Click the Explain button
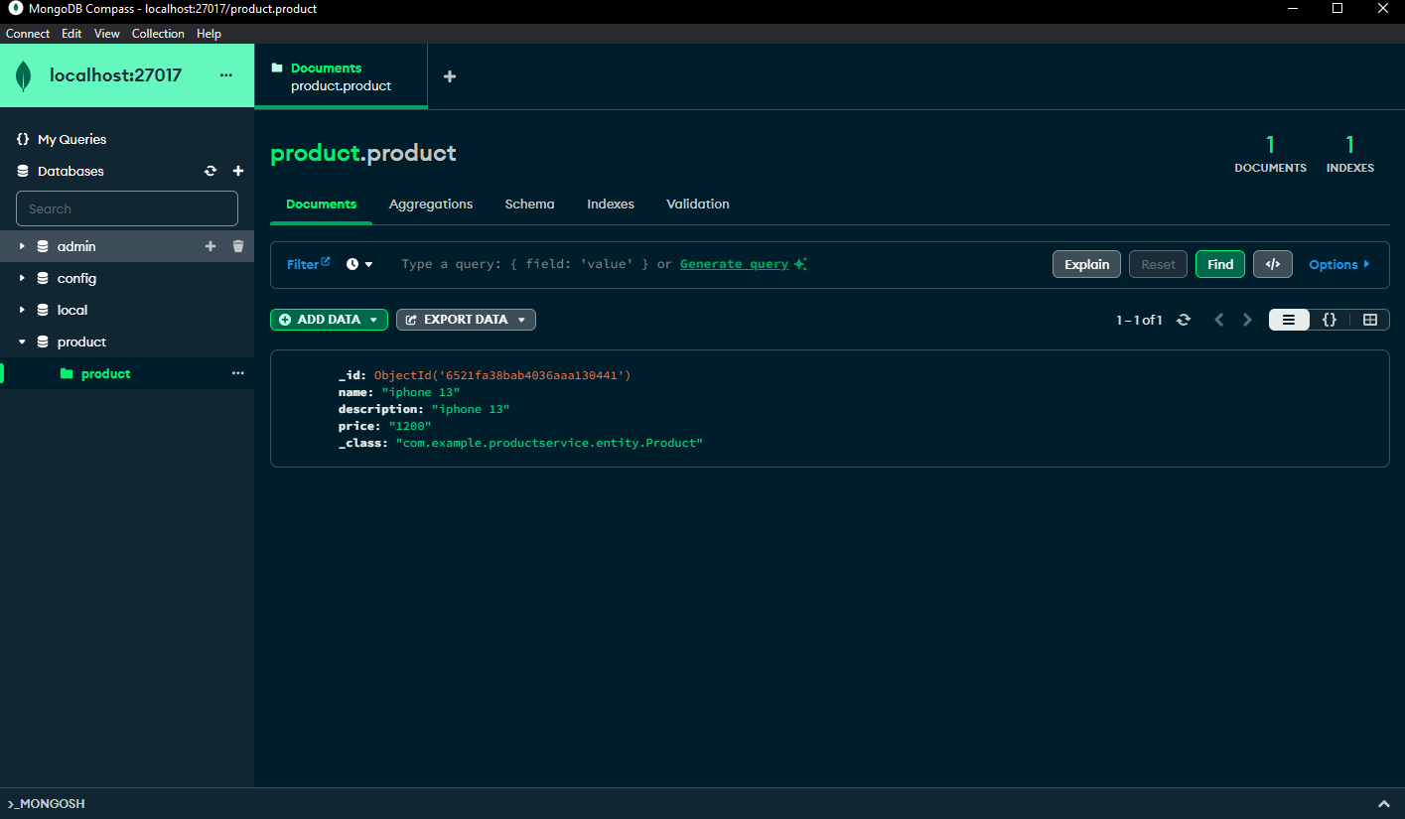Viewport: 1405px width, 819px height. pos(1087,264)
